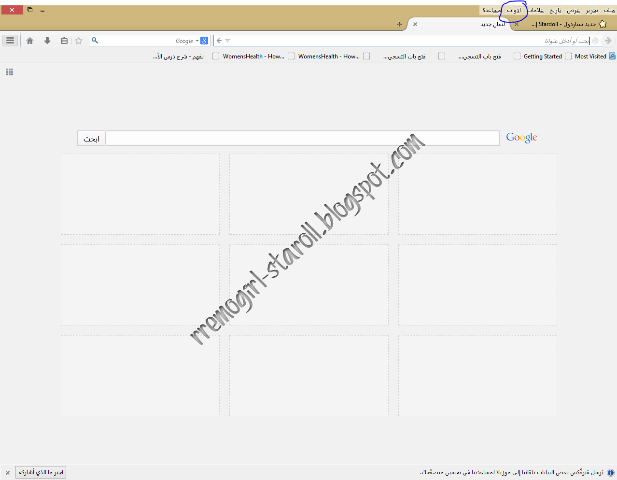This screenshot has width=617, height=480.
Task: Open the ملف menu
Action: pyautogui.click(x=609, y=10)
